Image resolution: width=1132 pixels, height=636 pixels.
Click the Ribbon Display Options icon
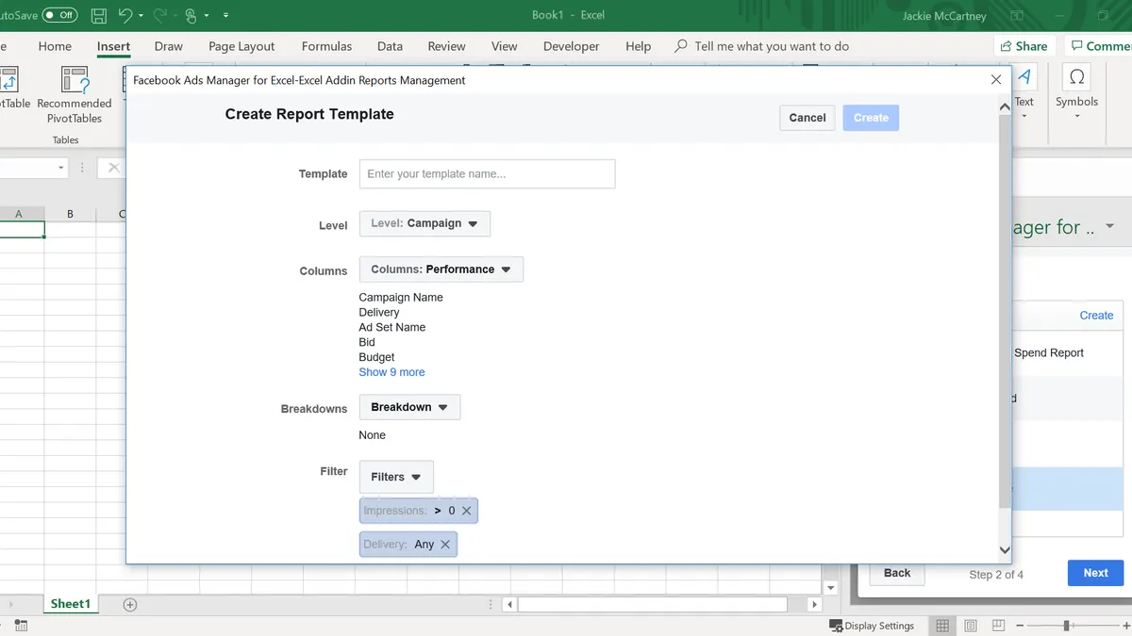1017,15
